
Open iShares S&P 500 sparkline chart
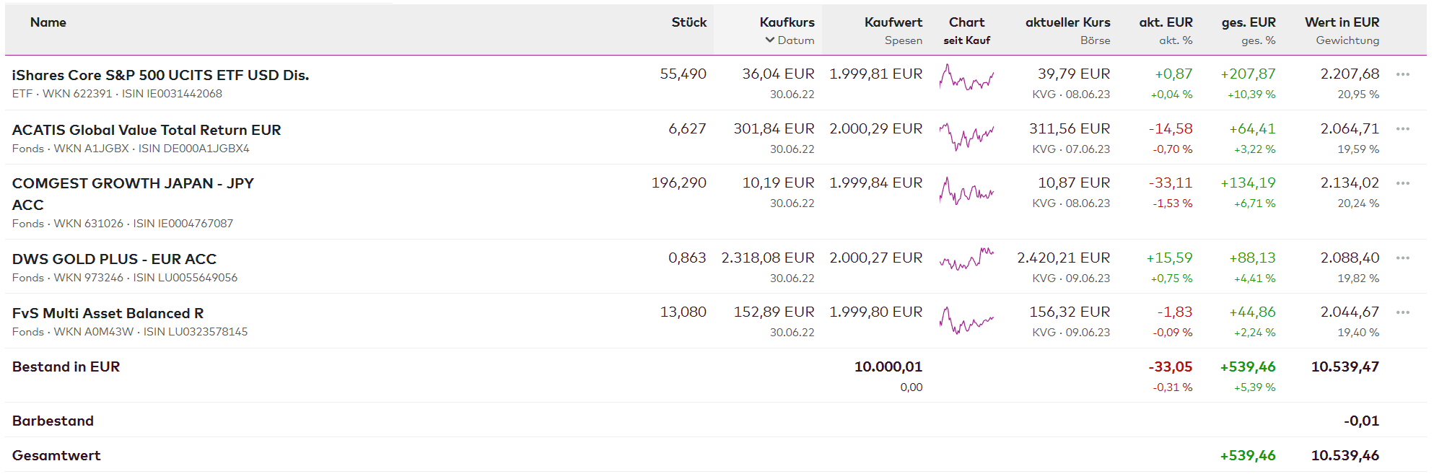click(x=966, y=77)
